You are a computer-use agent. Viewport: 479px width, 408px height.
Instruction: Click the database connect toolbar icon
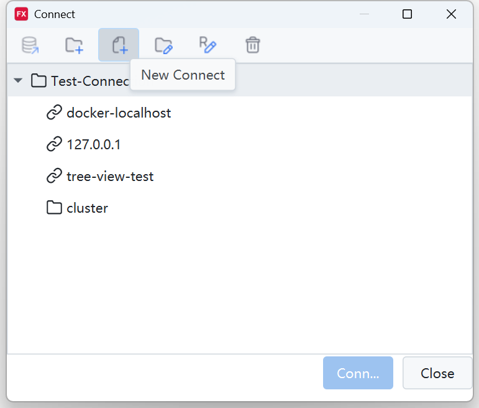point(30,45)
